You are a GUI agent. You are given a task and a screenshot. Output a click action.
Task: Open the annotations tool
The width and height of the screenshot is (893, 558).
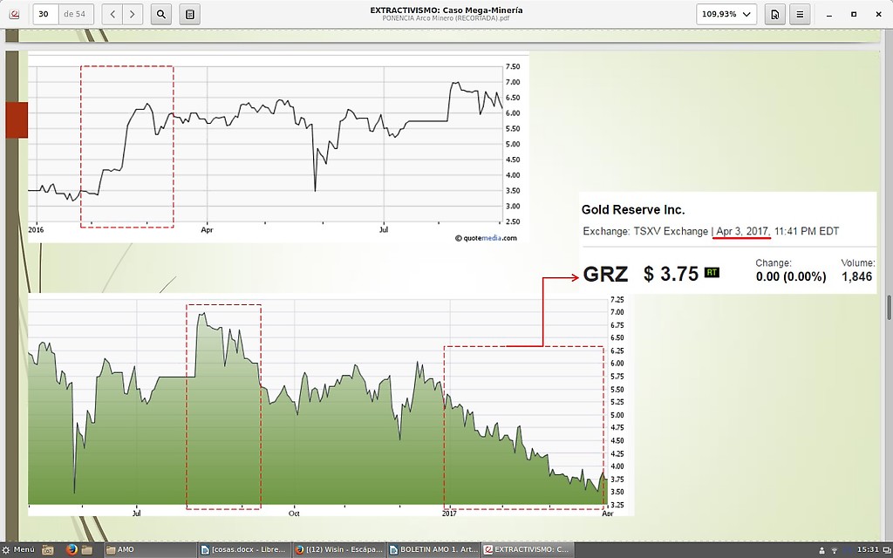(x=190, y=14)
